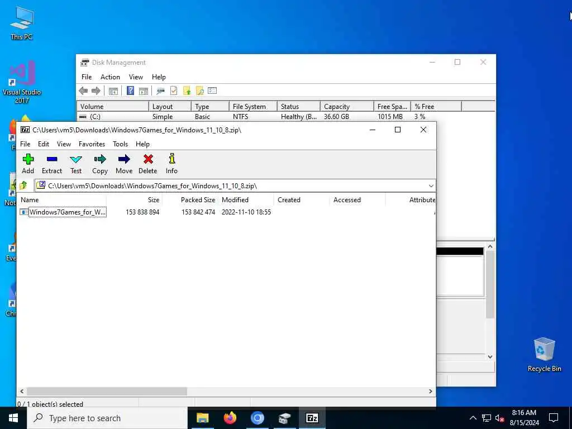
Task: Click the Forward arrow in Disk Management toolbar
Action: (96, 91)
